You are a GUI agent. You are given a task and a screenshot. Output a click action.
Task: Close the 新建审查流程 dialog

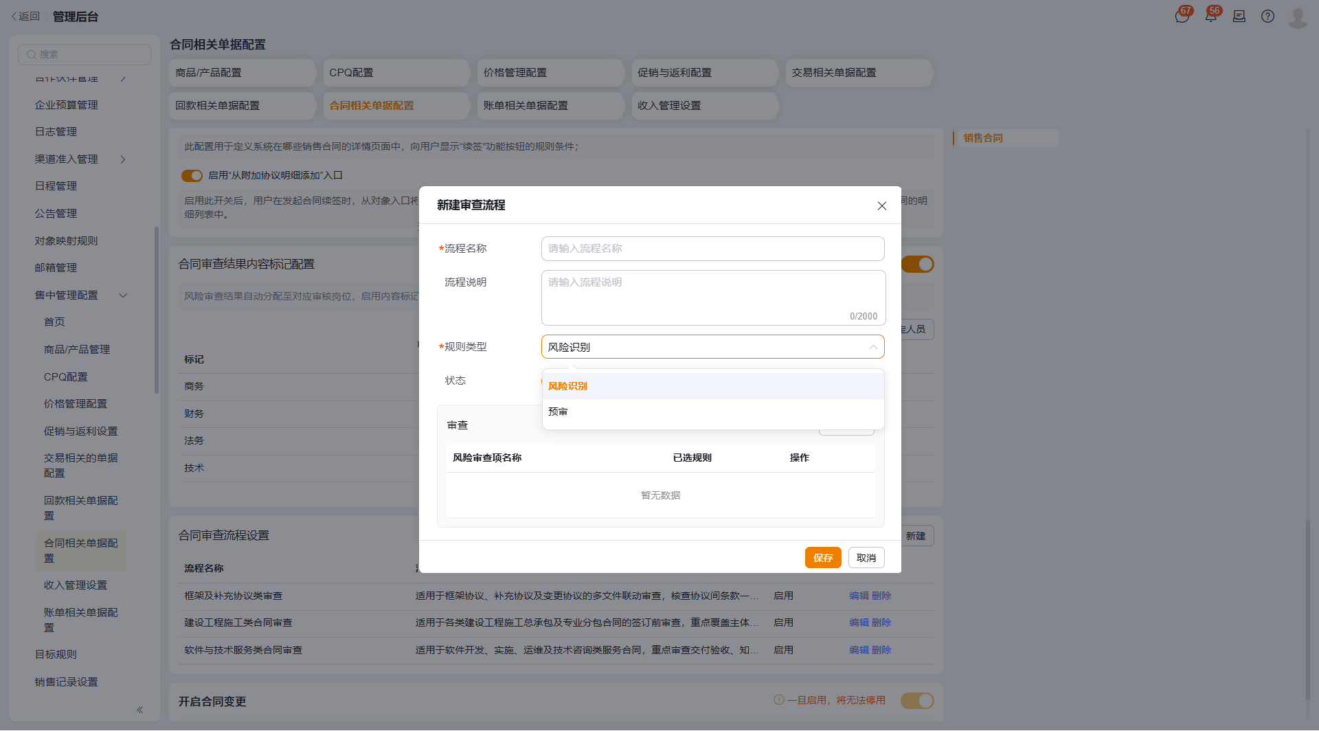pos(881,205)
